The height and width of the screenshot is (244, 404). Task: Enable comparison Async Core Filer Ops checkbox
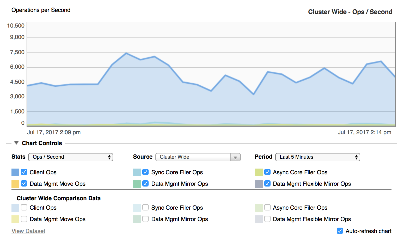pos(267,208)
